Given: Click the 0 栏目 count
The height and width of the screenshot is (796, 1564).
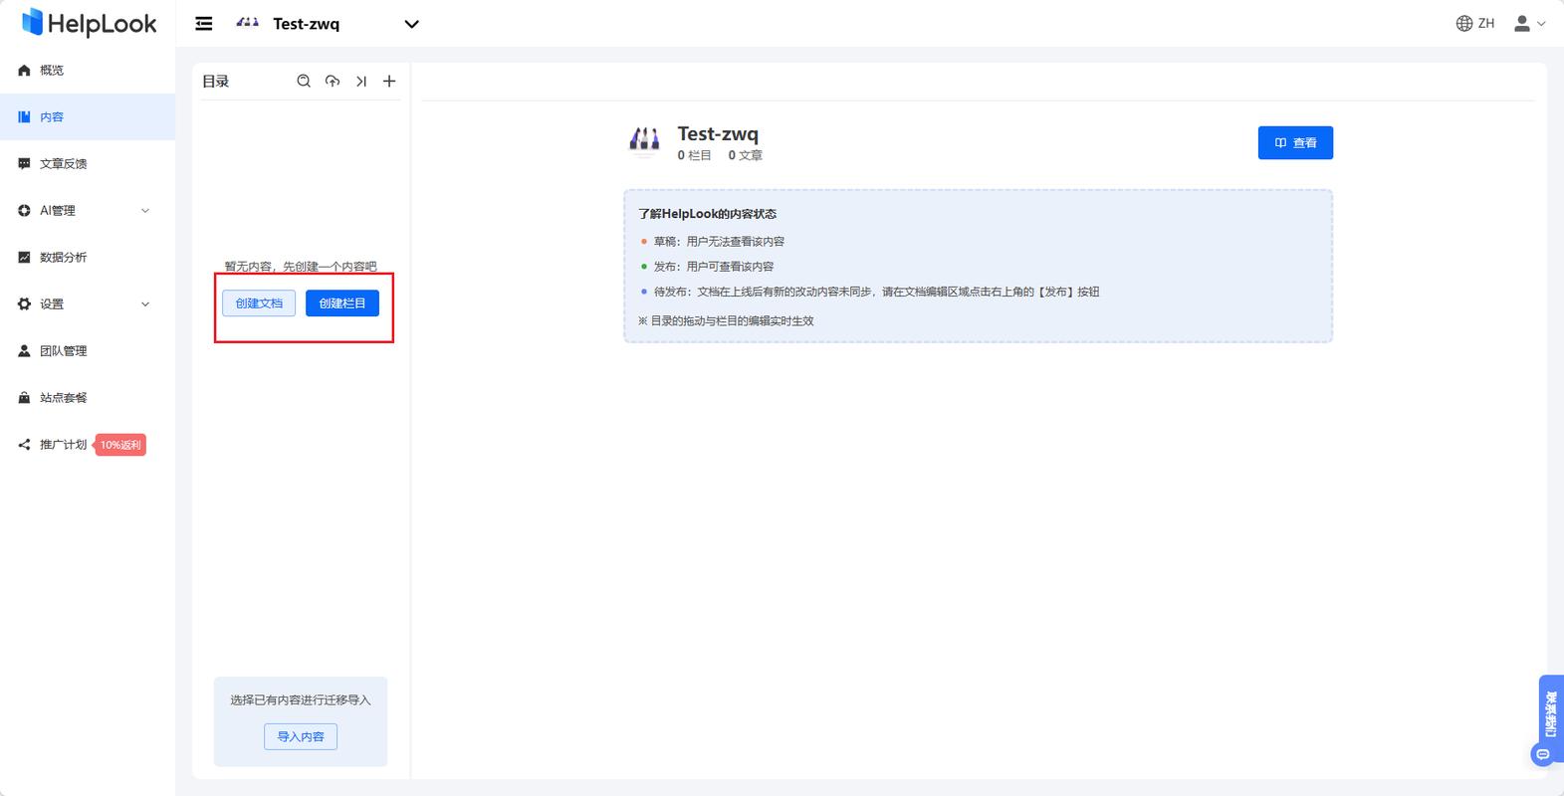Looking at the screenshot, I should pos(695,155).
